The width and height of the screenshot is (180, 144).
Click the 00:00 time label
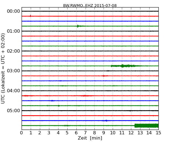click(14, 11)
